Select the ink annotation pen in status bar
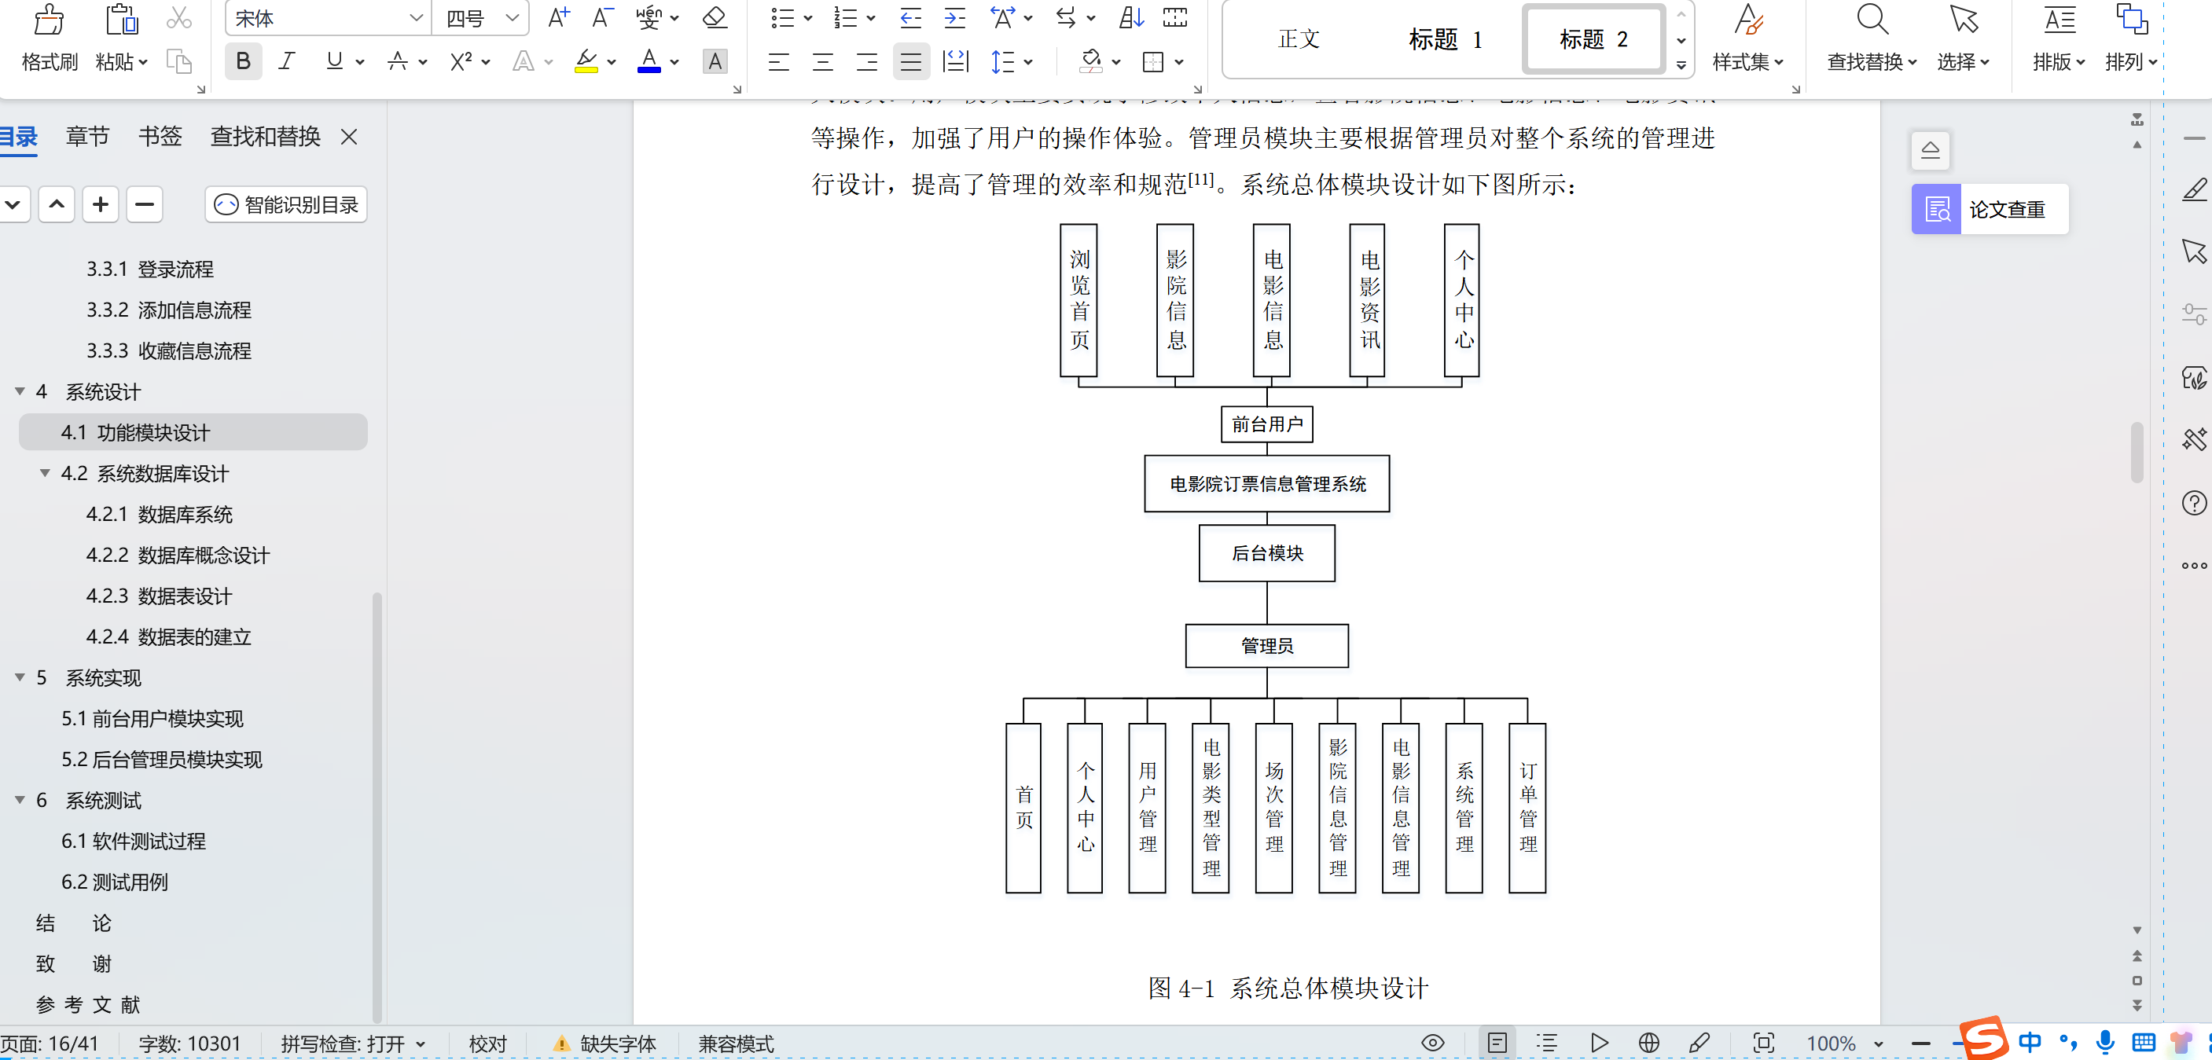Image resolution: width=2212 pixels, height=1060 pixels. tap(1699, 1043)
